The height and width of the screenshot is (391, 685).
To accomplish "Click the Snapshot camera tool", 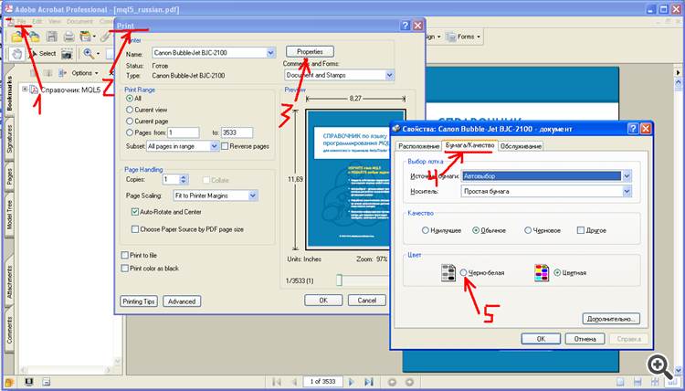I will point(67,54).
